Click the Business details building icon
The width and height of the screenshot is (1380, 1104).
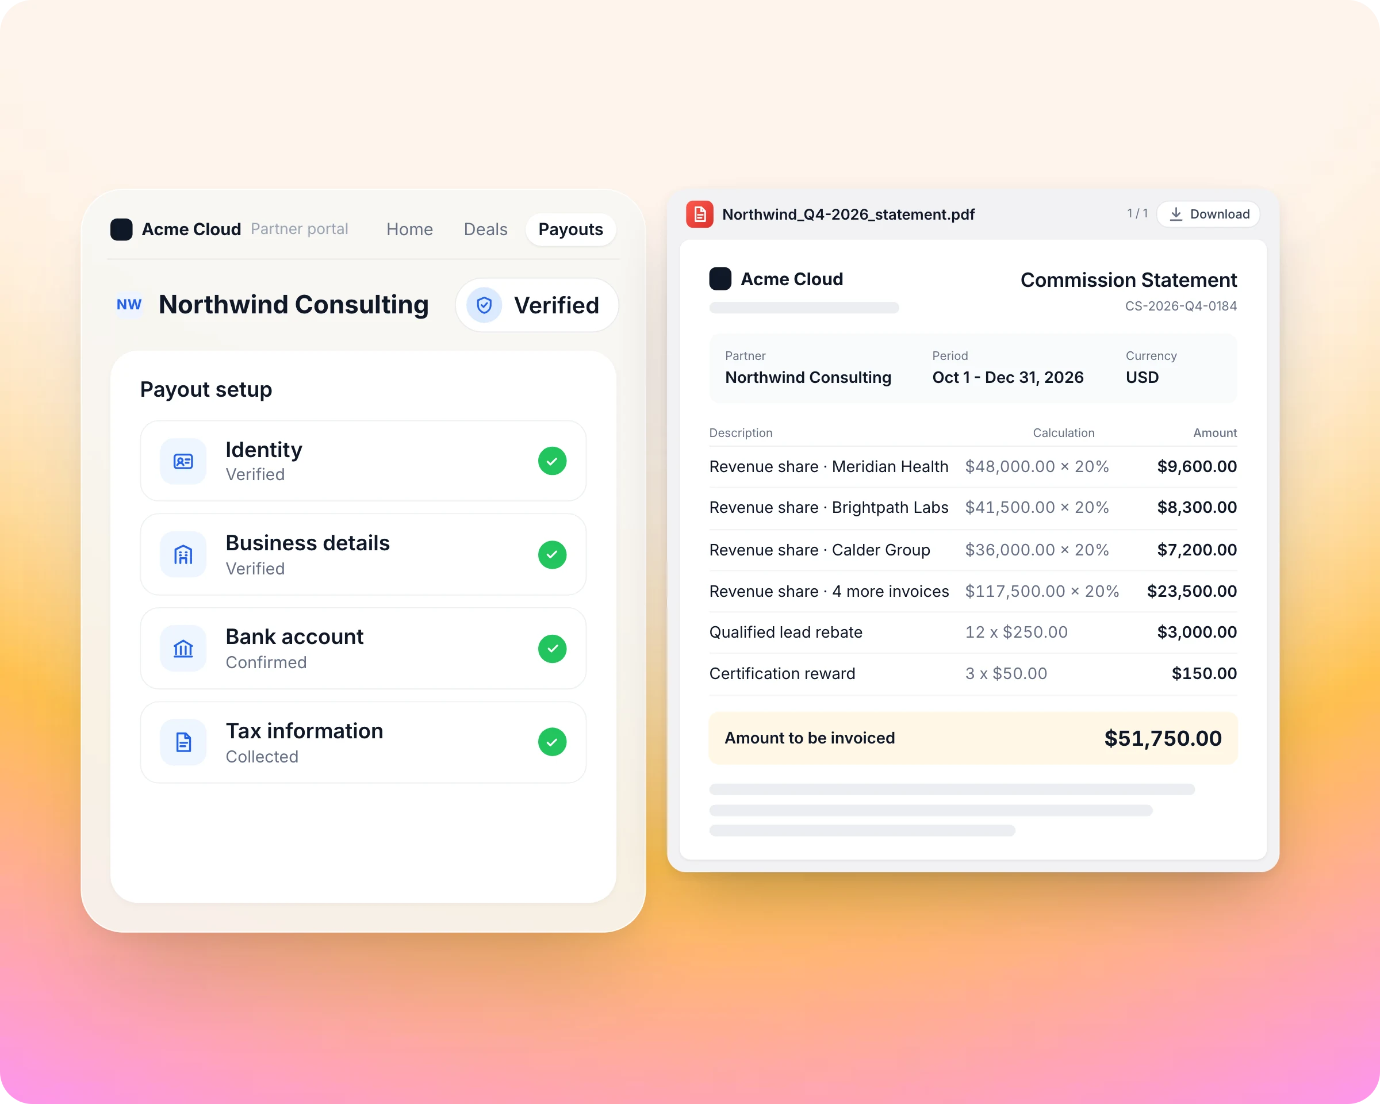point(183,555)
